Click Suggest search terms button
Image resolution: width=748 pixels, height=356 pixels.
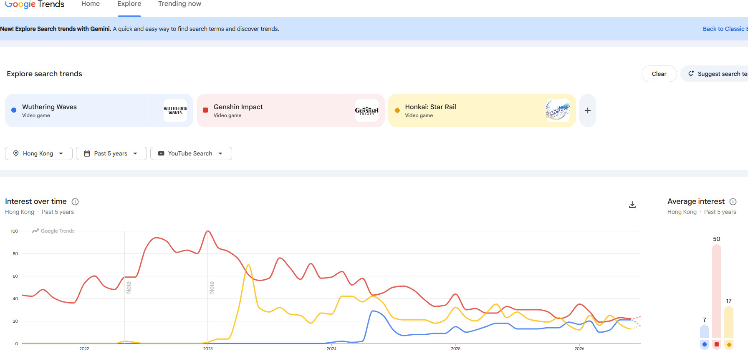point(715,74)
